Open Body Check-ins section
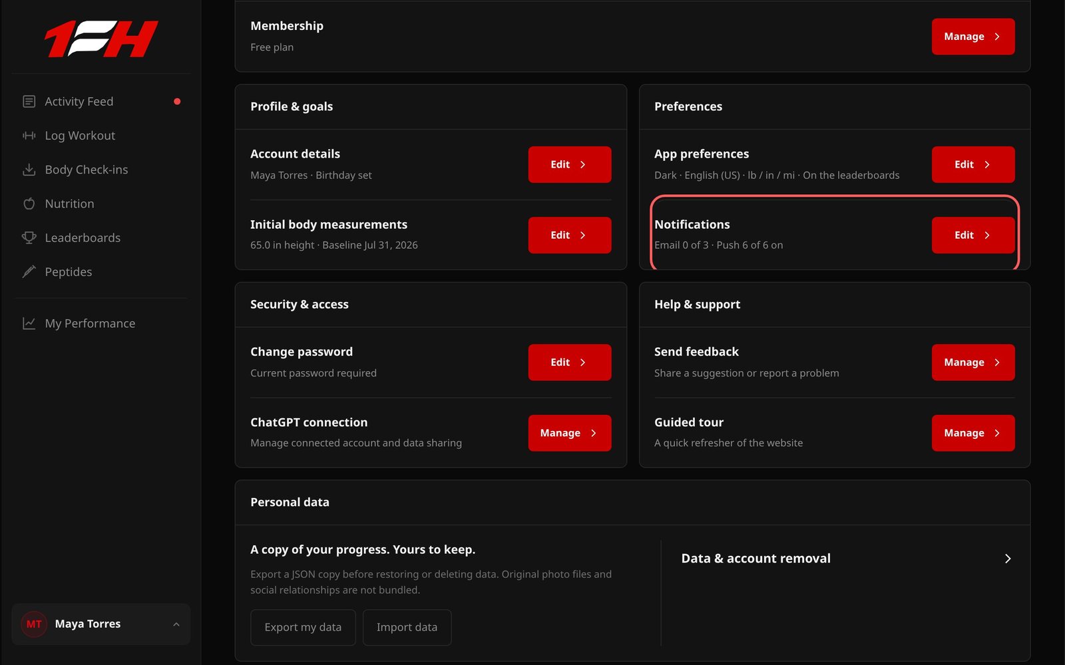The height and width of the screenshot is (665, 1065). coord(101,170)
